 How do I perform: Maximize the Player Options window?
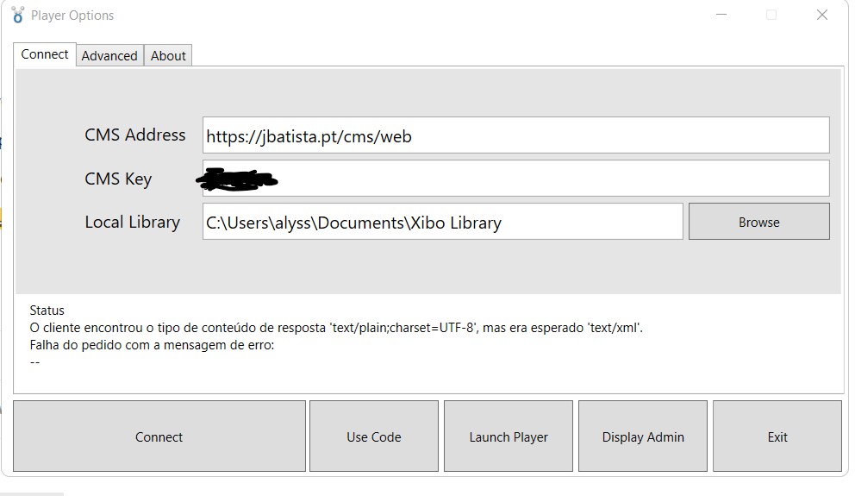(x=771, y=16)
